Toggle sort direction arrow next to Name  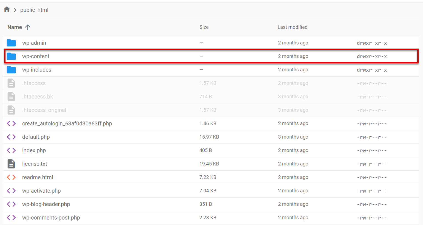click(28, 27)
